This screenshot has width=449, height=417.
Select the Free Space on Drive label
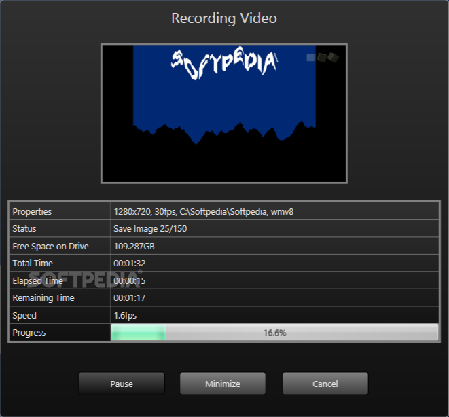tap(51, 246)
